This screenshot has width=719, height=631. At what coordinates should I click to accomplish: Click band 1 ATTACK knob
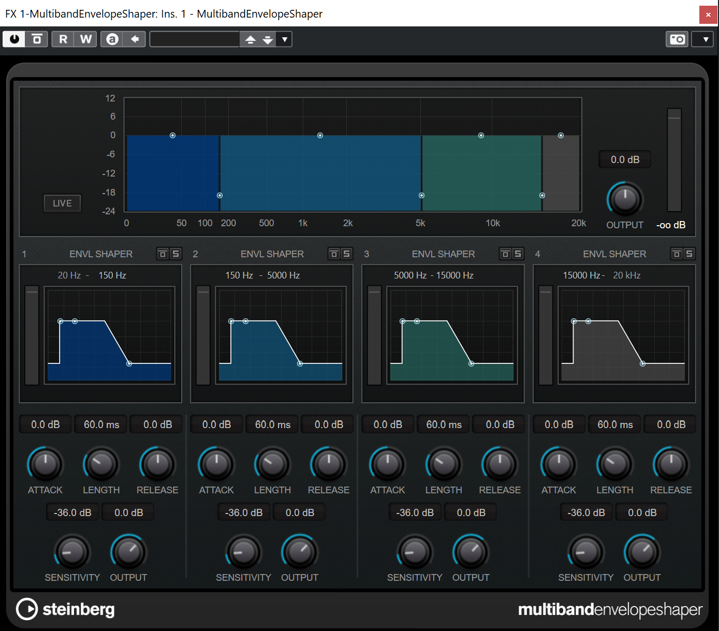[46, 464]
